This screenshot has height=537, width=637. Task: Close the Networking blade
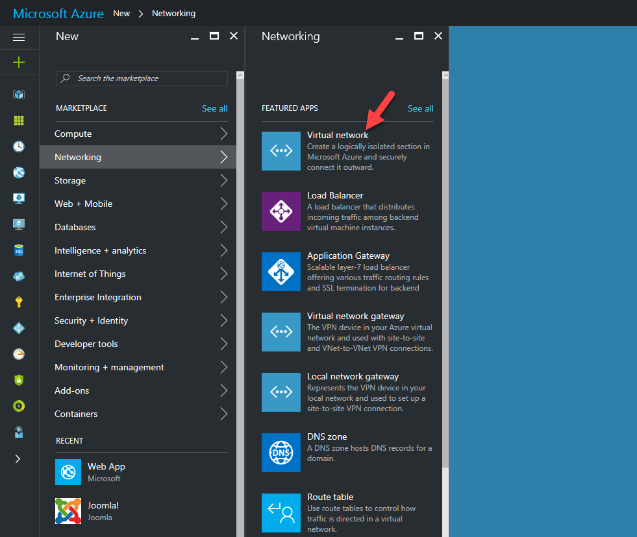(438, 36)
